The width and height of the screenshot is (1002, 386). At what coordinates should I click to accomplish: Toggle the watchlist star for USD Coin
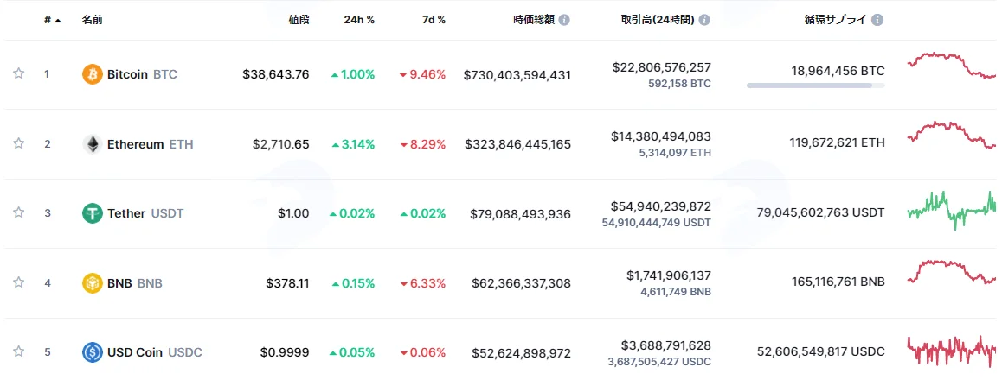[18, 351]
